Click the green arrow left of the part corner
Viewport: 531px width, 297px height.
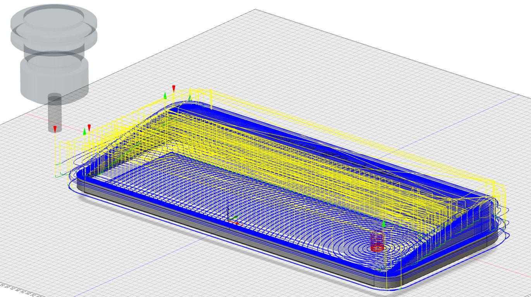coord(84,132)
